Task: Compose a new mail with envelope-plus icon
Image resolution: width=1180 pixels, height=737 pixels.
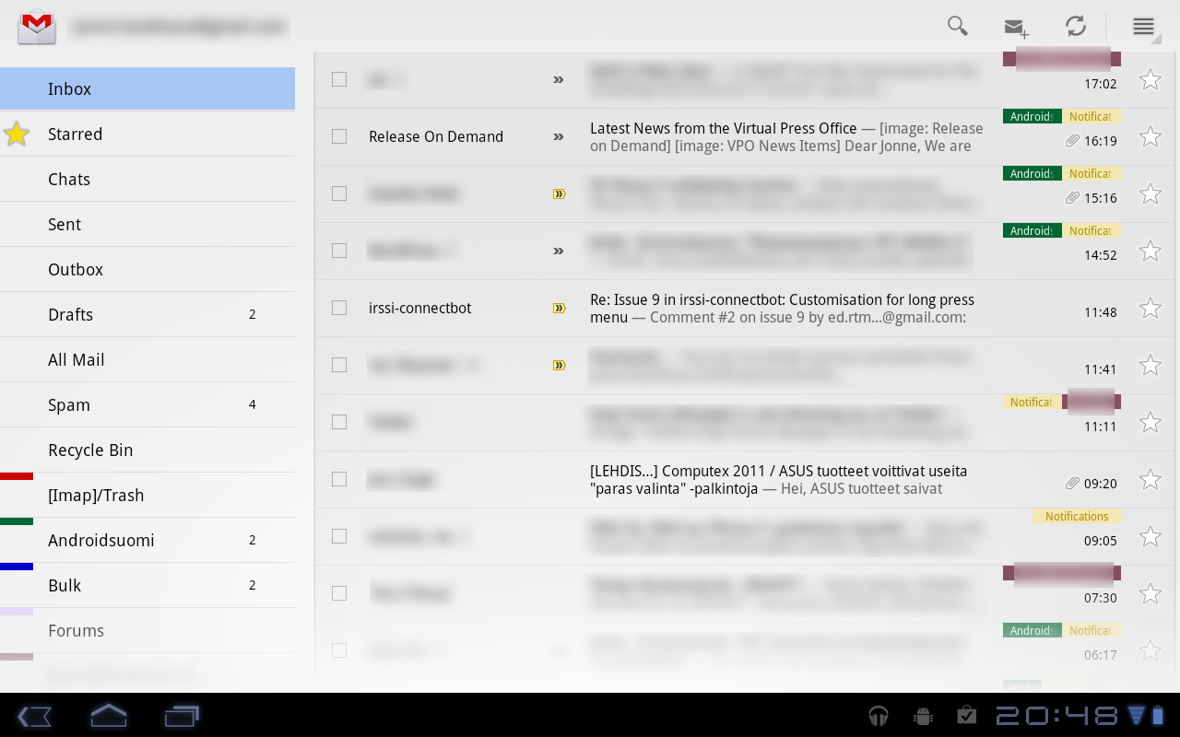Action: (1017, 28)
